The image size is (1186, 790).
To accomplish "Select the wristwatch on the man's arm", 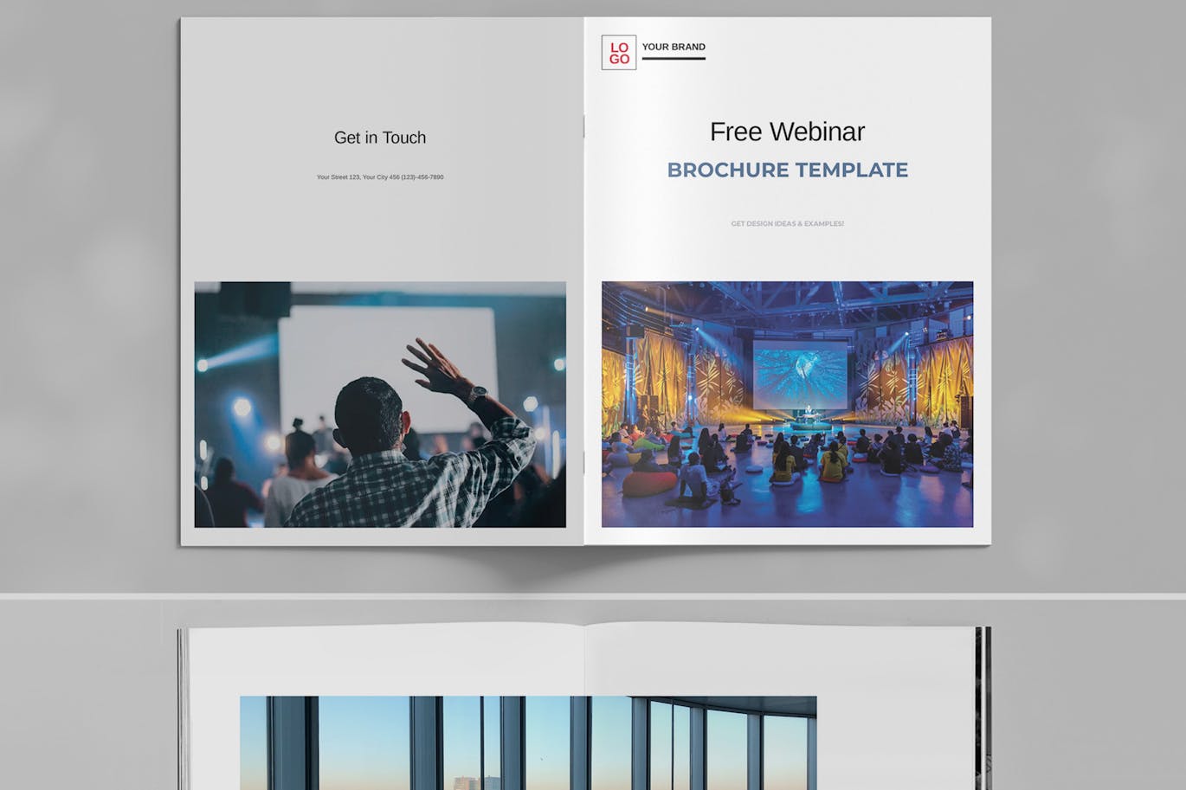I will coord(477,395).
